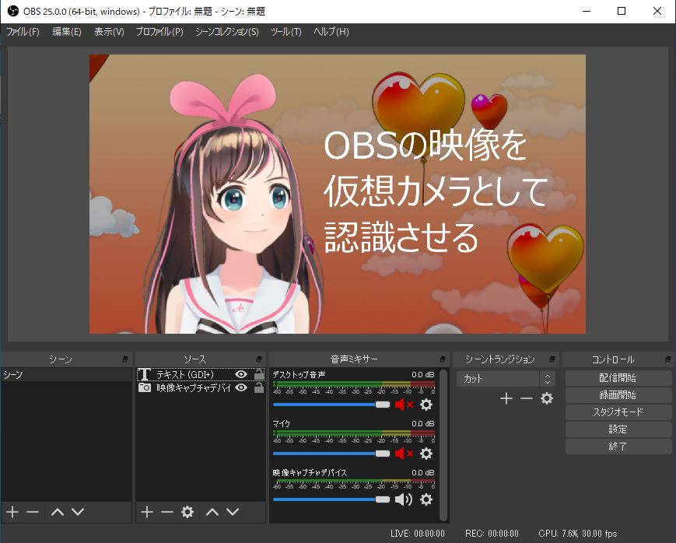
Task: Minimize the OBS window
Action: 587,11
